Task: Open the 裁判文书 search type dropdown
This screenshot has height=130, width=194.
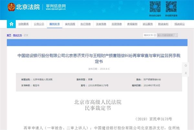Action: [x=150, y=35]
